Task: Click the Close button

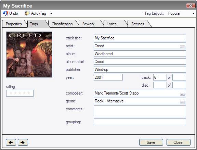Action: pyautogui.click(x=179, y=142)
